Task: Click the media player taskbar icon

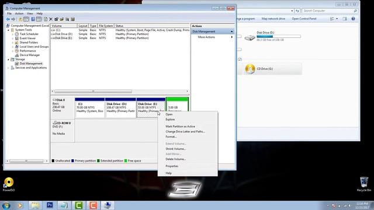Action: [x=20, y=205]
